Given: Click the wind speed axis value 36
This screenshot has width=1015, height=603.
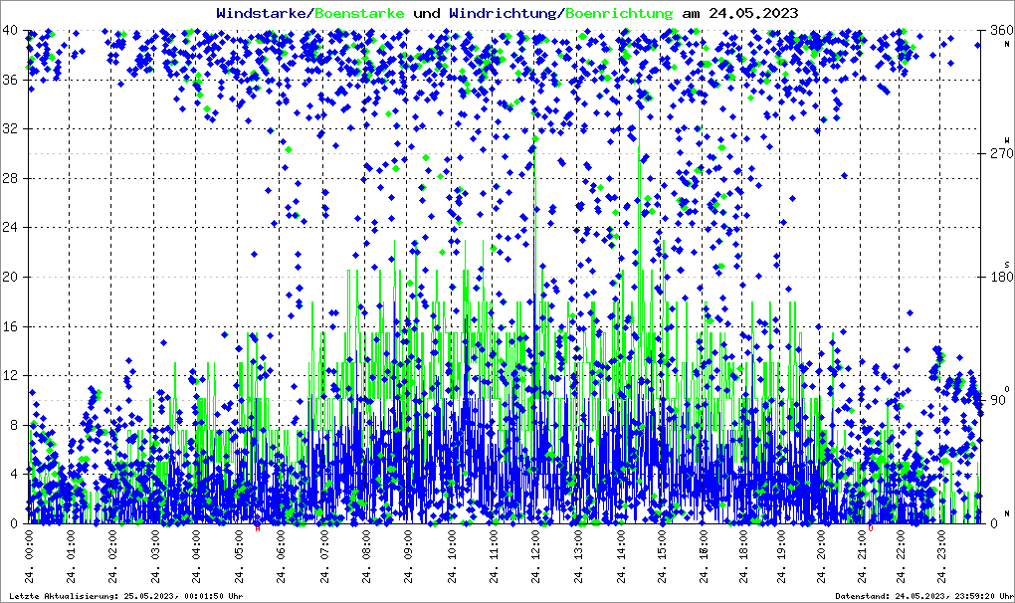Looking at the screenshot, I should tap(10, 80).
